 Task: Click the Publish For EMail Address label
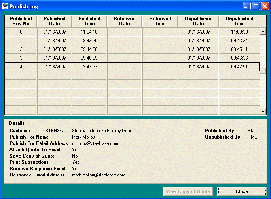38,143
